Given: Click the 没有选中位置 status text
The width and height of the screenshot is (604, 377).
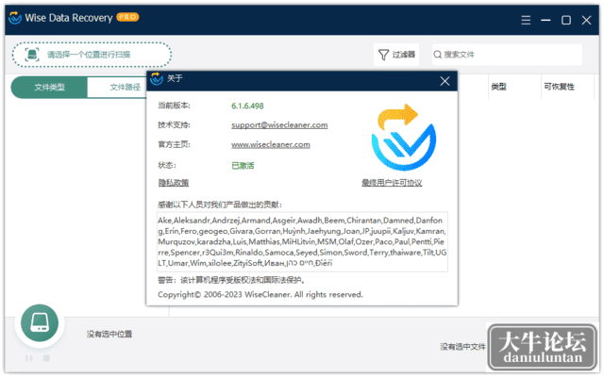Looking at the screenshot, I should [109, 334].
